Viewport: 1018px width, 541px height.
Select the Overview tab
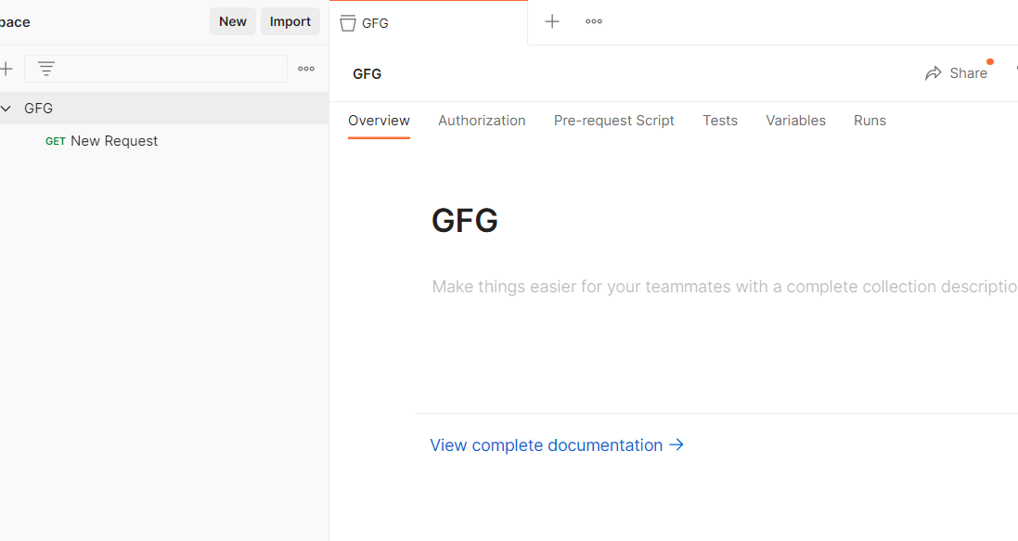pyautogui.click(x=379, y=121)
